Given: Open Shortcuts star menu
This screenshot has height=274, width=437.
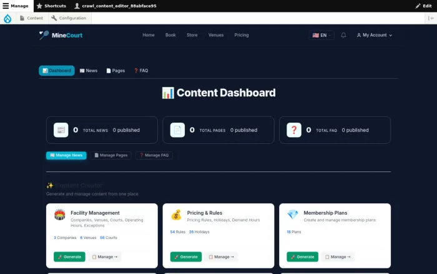Looking at the screenshot, I should [51, 6].
